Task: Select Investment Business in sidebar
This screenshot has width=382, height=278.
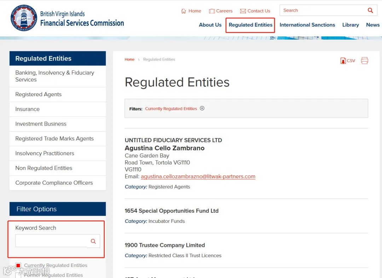Action: [58, 124]
